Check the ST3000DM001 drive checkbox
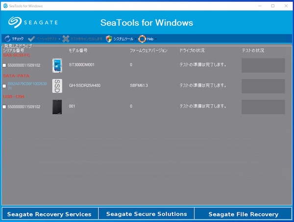 [x=4, y=65]
